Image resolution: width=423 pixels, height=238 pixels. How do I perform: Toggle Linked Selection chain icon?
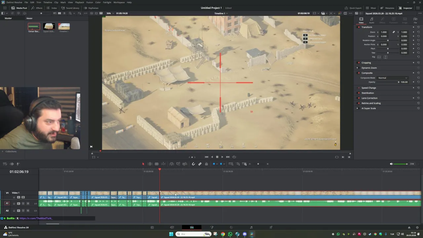point(200,164)
